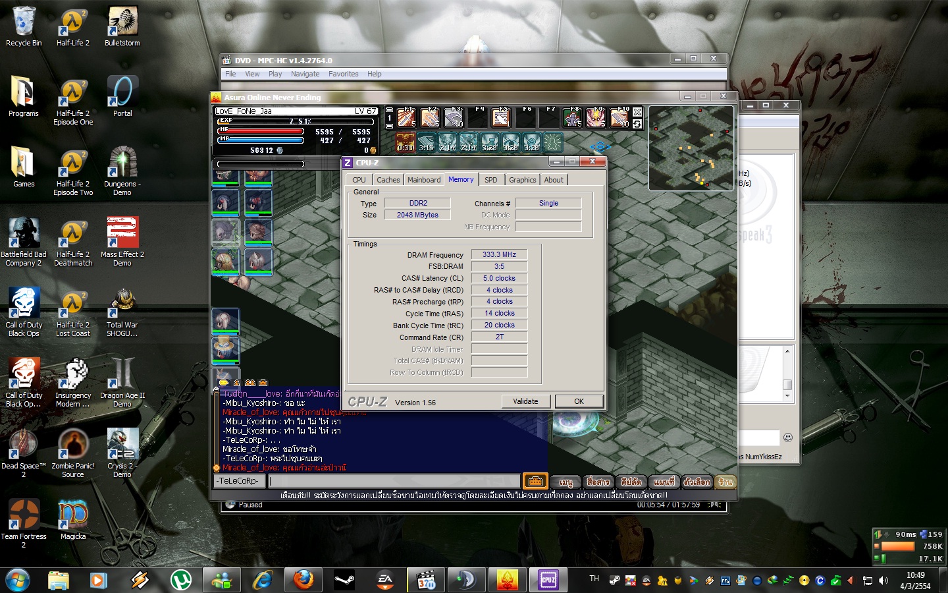The image size is (948, 593).
Task: Activate the F2 claw skill icon
Action: click(x=430, y=117)
